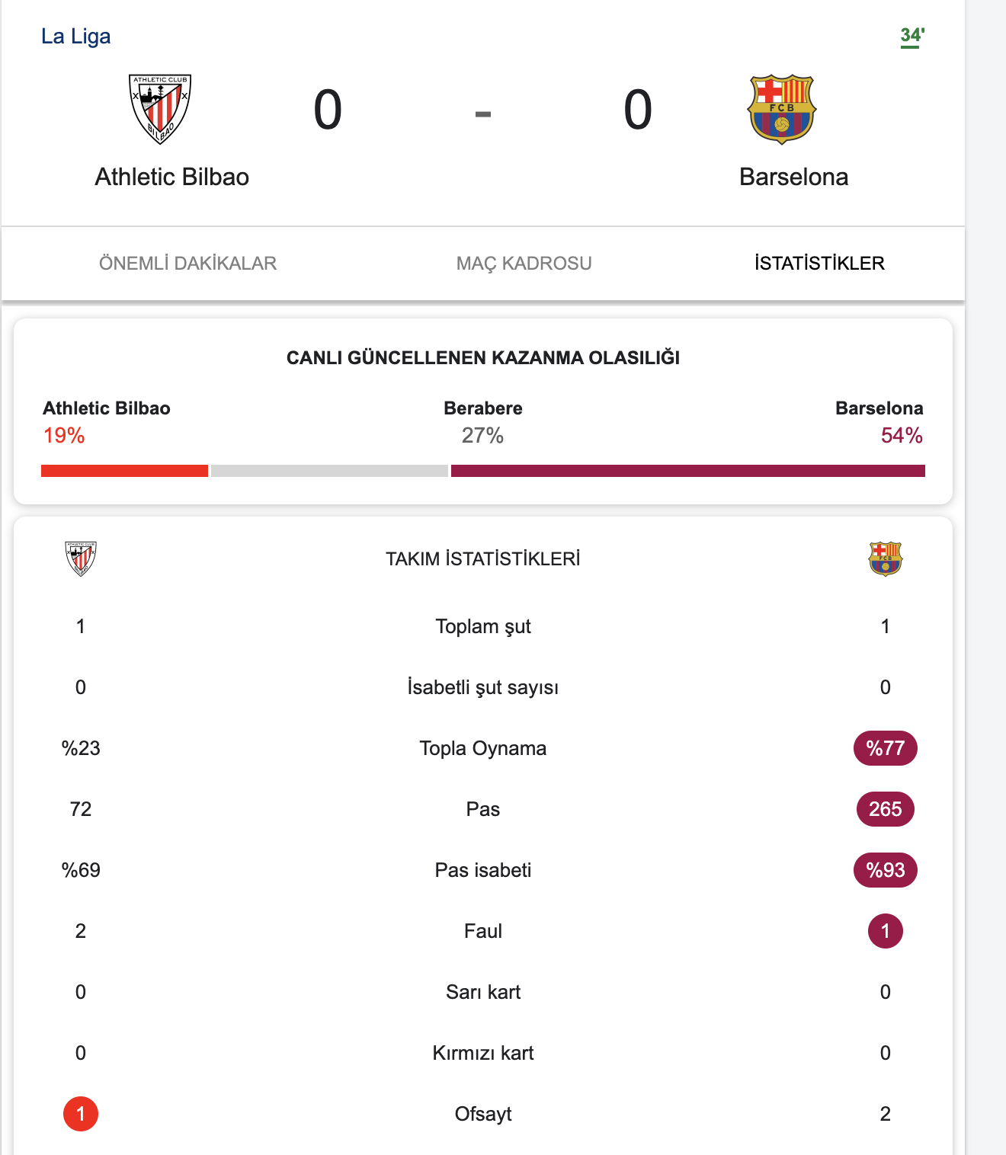
Task: Click the red offside count badge
Action: (81, 1114)
